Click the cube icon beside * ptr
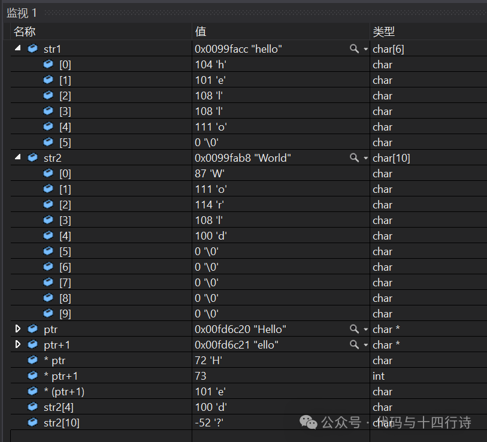Viewport: 487px width, 442px height. pos(32,360)
